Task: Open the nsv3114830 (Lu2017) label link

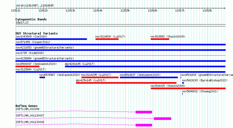Action: pos(110,36)
